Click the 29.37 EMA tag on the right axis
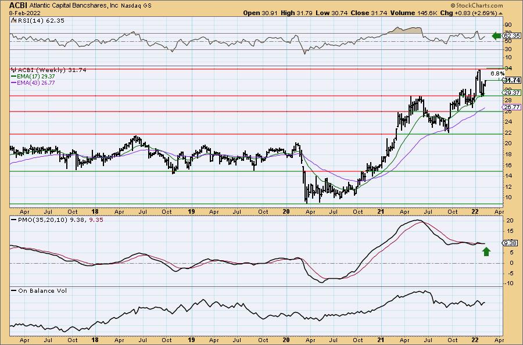Viewport: 523px width, 345px height. [x=511, y=93]
